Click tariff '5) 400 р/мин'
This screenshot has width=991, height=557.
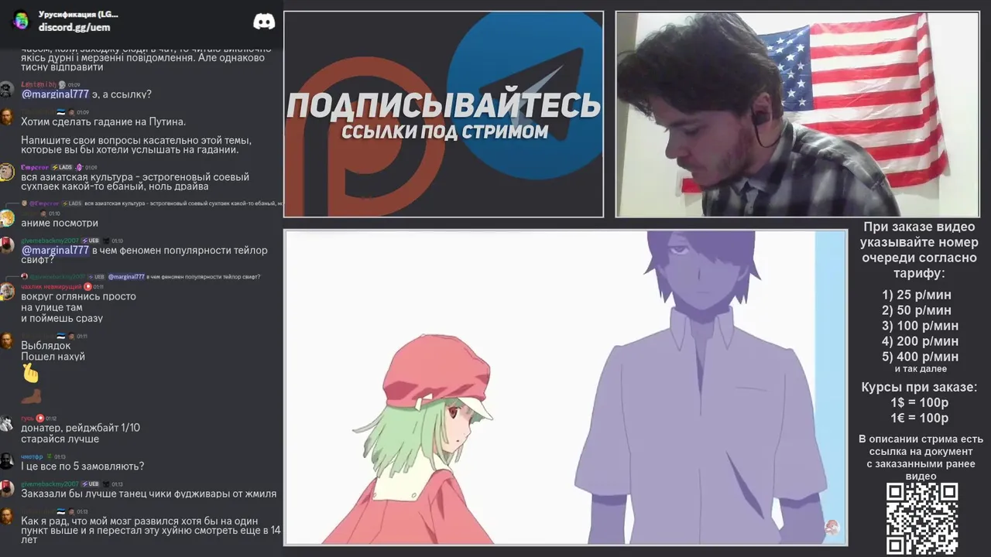click(x=920, y=357)
